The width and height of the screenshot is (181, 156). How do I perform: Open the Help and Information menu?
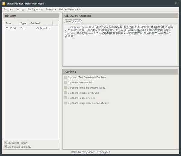pos(71,9)
